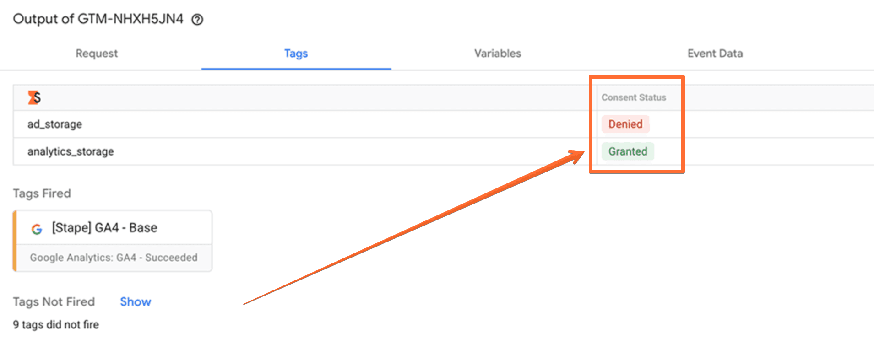
Task: Click the Tags Fired section heading
Action: point(42,193)
